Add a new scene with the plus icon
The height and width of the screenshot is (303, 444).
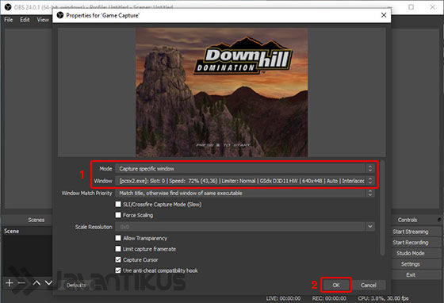[x=9, y=282]
